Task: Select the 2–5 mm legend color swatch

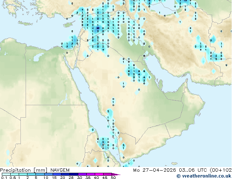Action: [32, 174]
